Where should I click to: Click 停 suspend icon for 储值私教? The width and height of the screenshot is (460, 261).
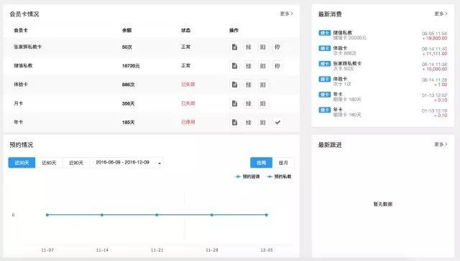pyautogui.click(x=277, y=66)
